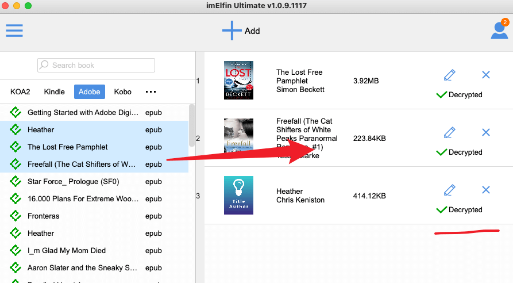The width and height of the screenshot is (513, 283).
Task: Click green checkmark of The Lost Free Pamphlet
Action: 441,95
